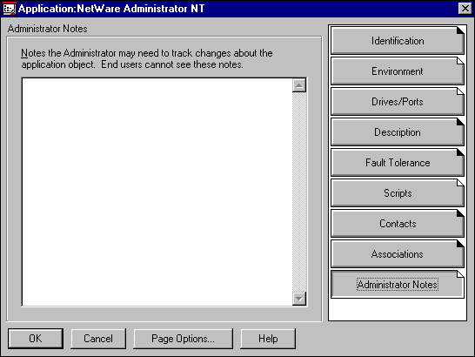Click the OK button
Image resolution: width=475 pixels, height=357 pixels.
pyautogui.click(x=36, y=339)
